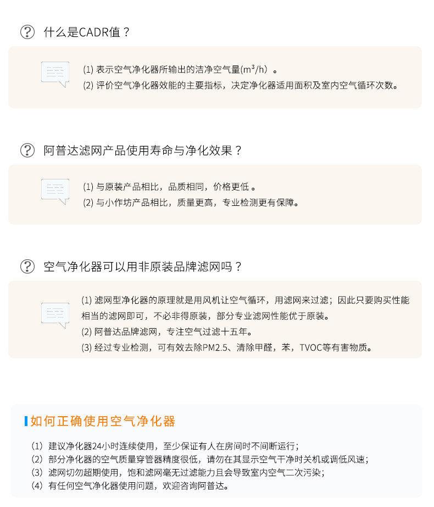Click the line 阿普达品牌滤网，专注空气过滤十五年

pyautogui.click(x=166, y=332)
